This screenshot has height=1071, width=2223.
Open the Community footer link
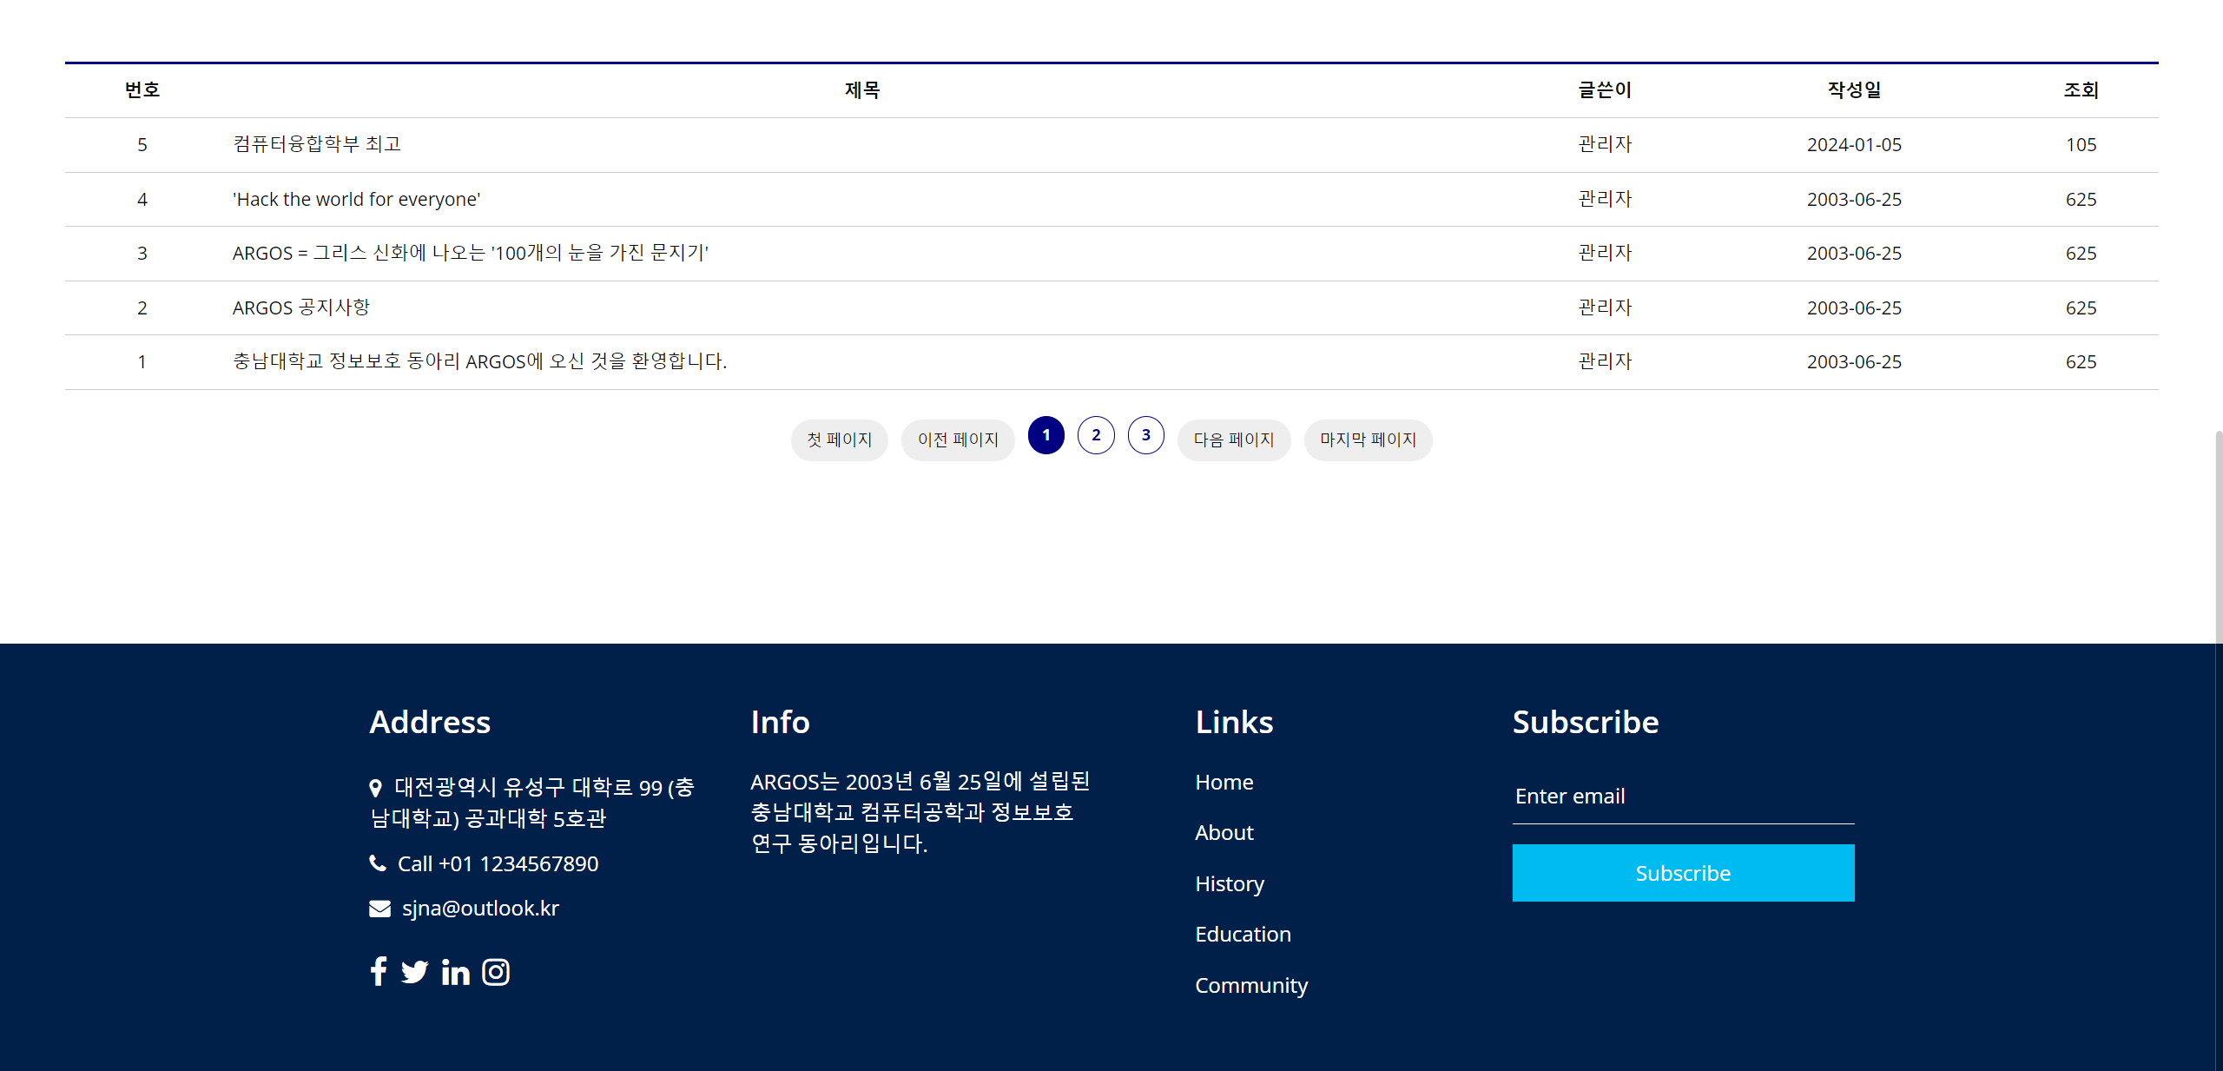pyautogui.click(x=1251, y=985)
